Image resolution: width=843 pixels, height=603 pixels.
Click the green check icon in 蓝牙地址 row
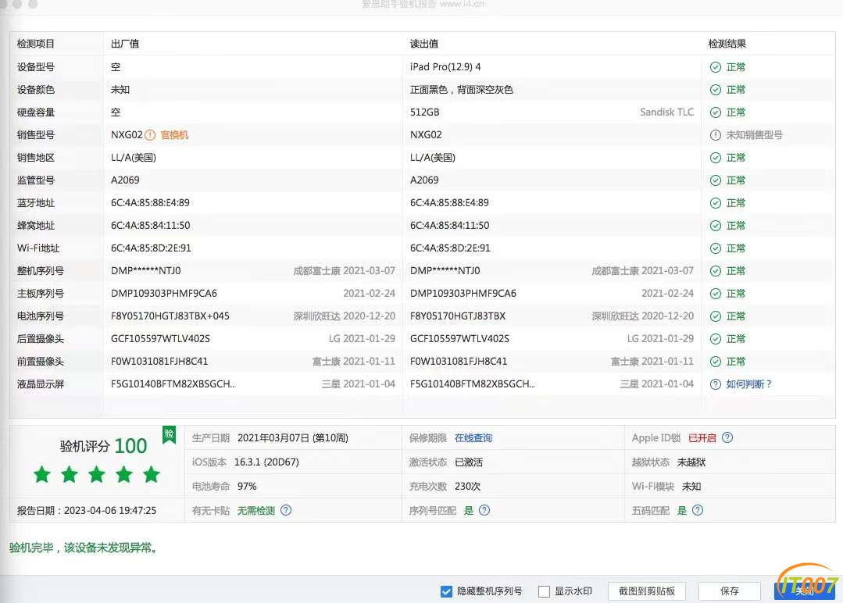tap(716, 202)
